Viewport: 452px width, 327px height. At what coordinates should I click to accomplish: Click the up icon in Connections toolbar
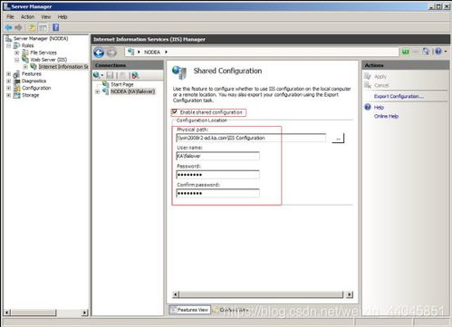(122, 75)
